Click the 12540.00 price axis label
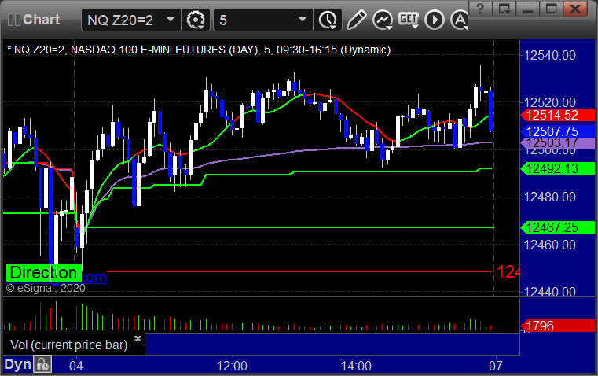This screenshot has width=598, height=376. point(550,56)
